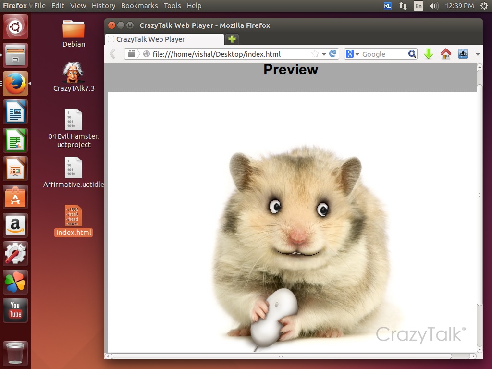Launch LibreOffice Calc from the dock

click(x=15, y=140)
